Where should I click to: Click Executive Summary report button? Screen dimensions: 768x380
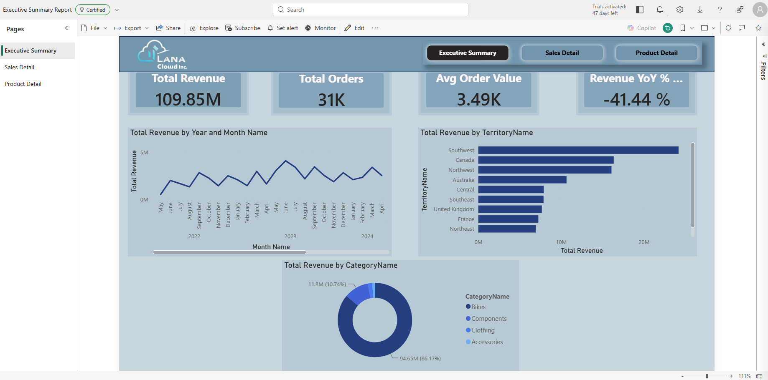tap(468, 53)
